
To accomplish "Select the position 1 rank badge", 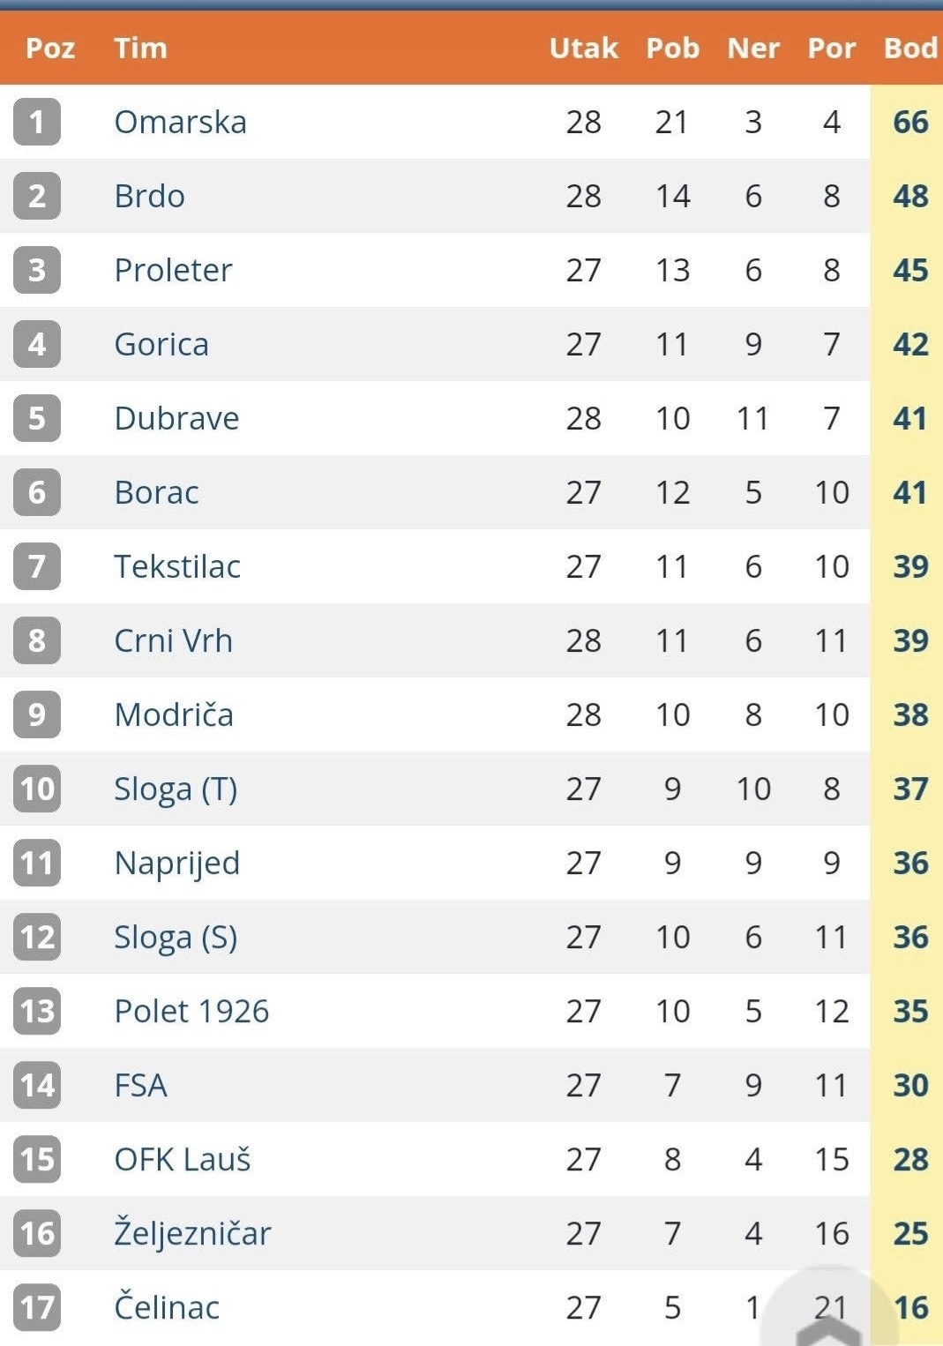I will tap(36, 122).
